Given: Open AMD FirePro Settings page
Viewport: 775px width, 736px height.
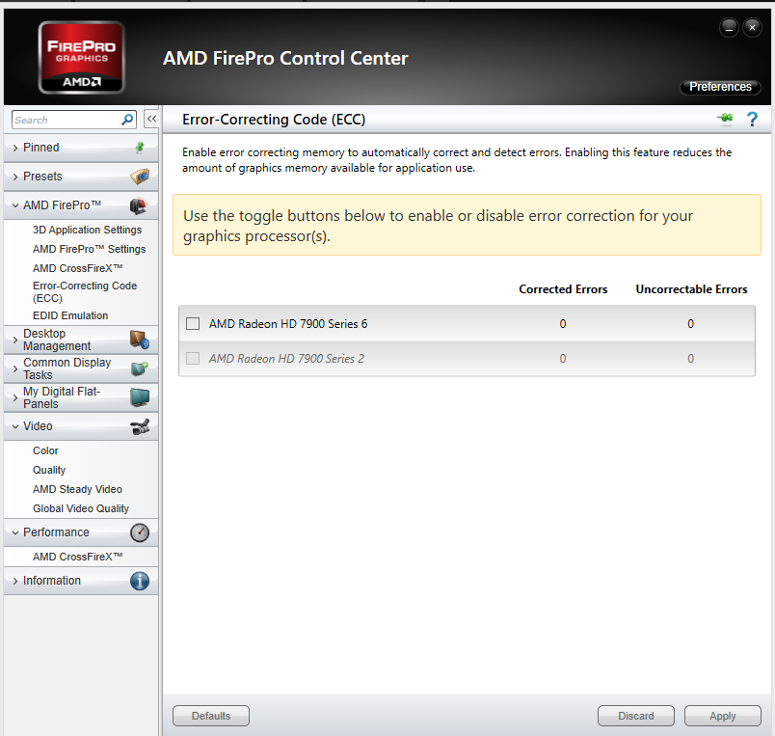Looking at the screenshot, I should pyautogui.click(x=89, y=249).
